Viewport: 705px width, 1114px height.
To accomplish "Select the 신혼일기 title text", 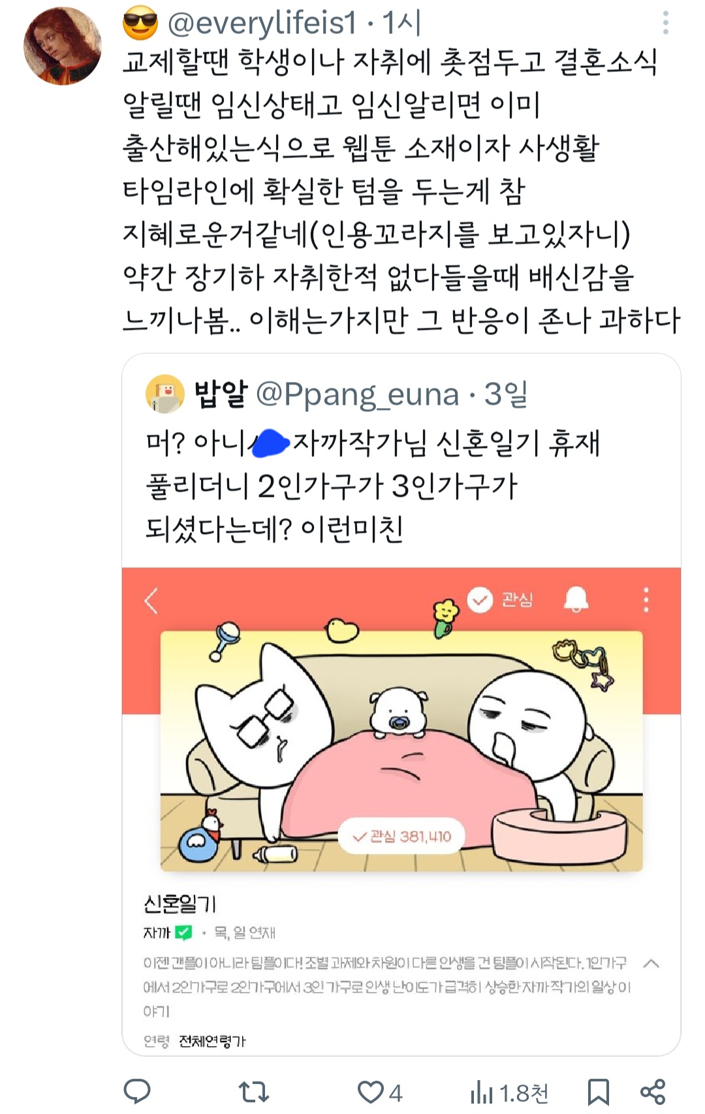I will [x=180, y=904].
